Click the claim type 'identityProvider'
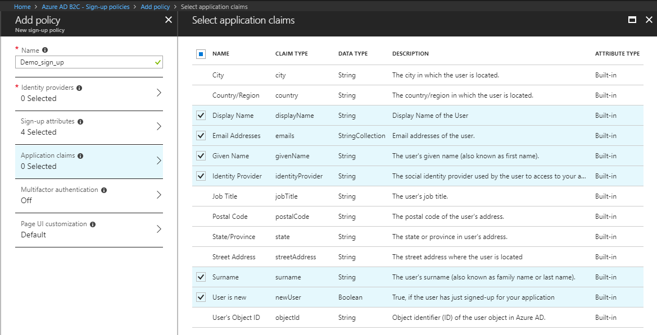Screen dimensions: 657x335 (x=299, y=176)
